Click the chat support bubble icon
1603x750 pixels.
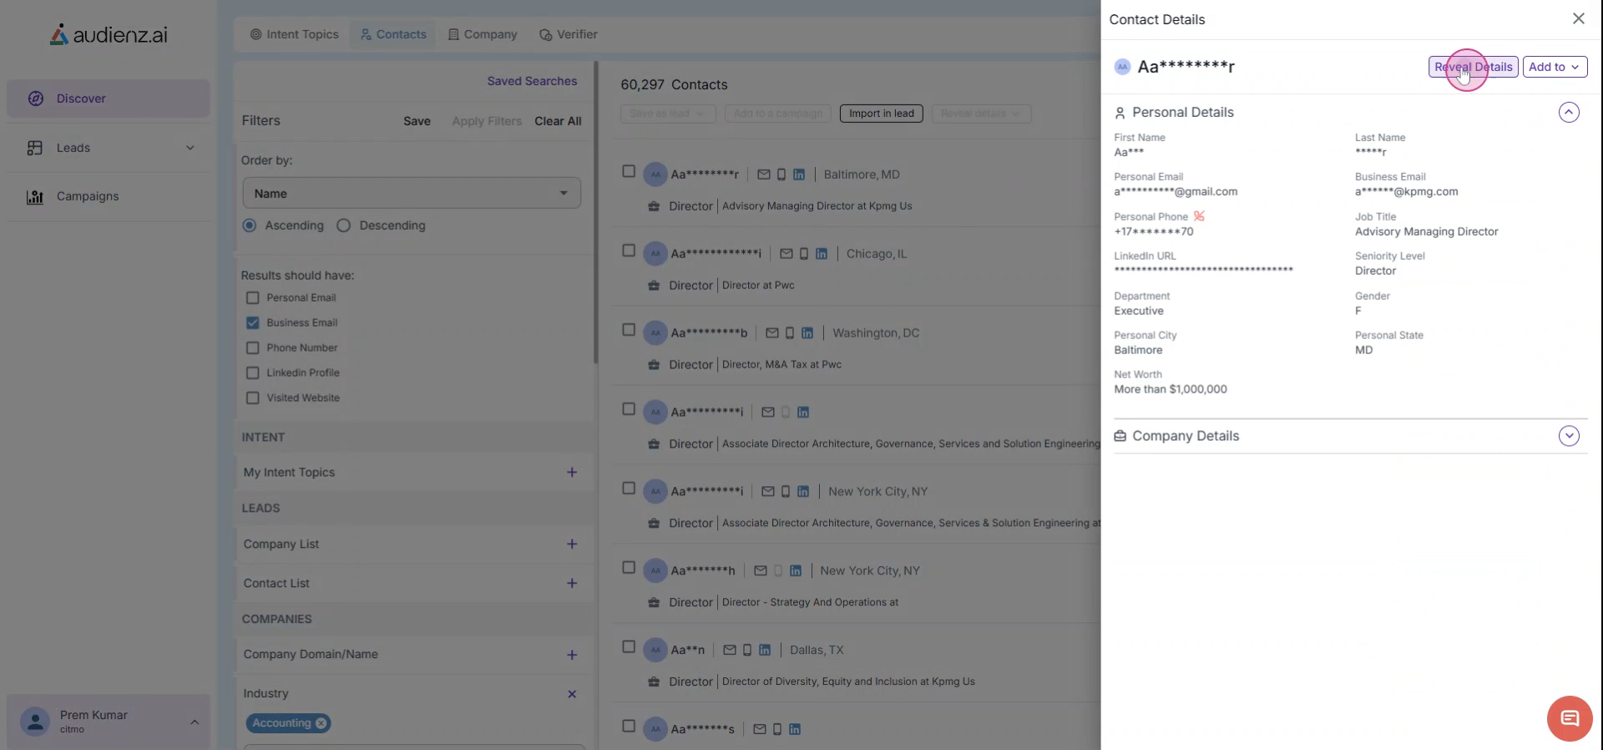coord(1569,718)
